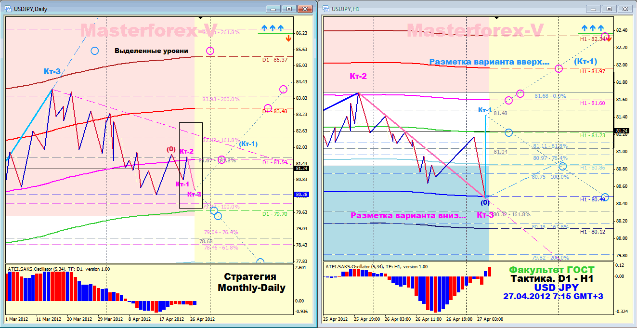This screenshot has height=328, width=637.
Task: Select magenta 'Кт-2' label on H1 chart
Action: pyautogui.click(x=359, y=76)
